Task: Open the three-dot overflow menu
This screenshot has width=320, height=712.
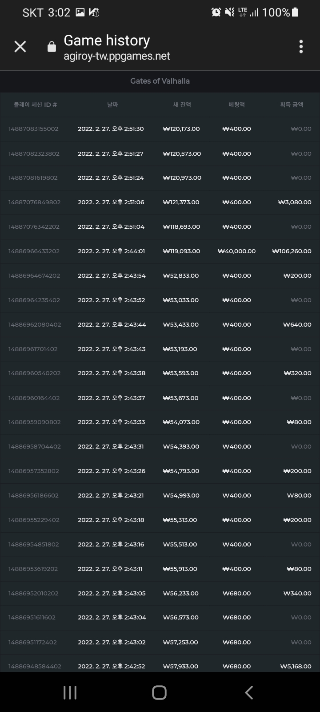Action: tap(301, 47)
